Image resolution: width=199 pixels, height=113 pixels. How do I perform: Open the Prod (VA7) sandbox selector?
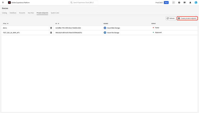(x=159, y=3)
